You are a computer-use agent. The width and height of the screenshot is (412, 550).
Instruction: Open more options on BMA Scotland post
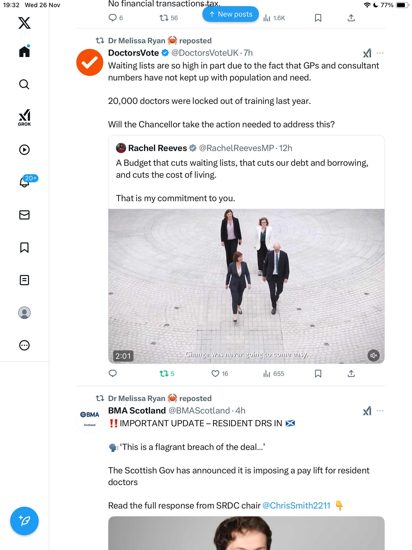pos(380,411)
